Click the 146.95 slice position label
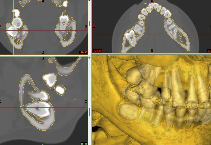The width and height of the screenshot is (211, 145). 83,52
